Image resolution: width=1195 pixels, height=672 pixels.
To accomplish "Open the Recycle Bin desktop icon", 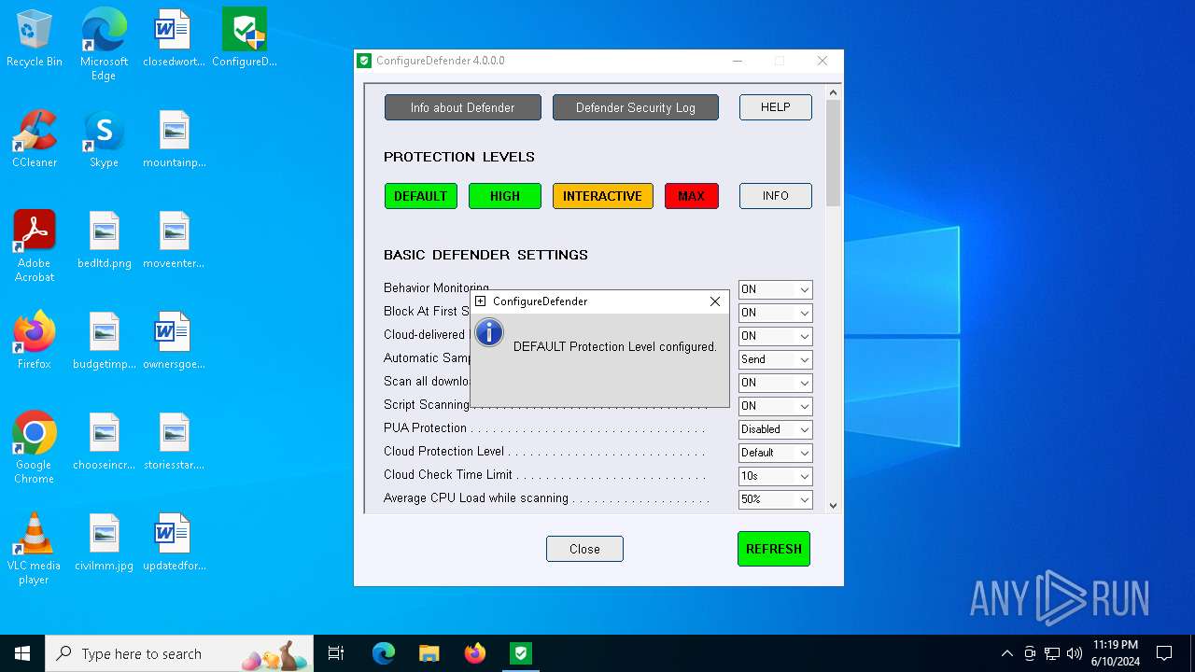I will click(x=35, y=39).
